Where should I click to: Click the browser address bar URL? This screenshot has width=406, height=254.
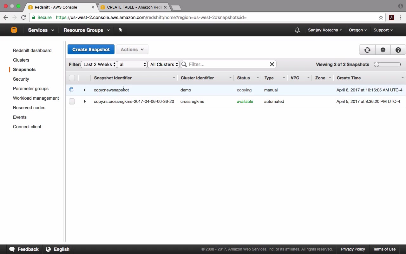point(151,17)
